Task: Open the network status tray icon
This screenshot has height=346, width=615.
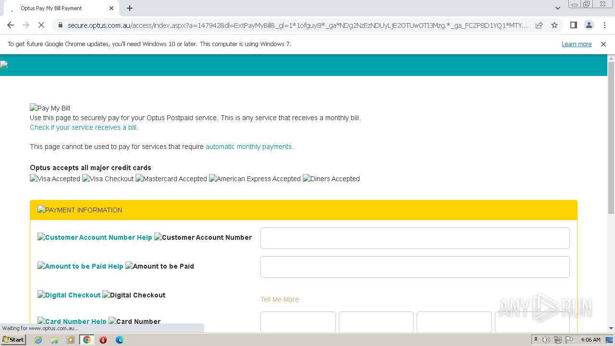Action: (558, 340)
